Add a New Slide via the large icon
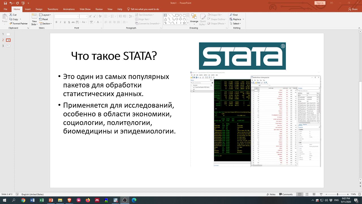 (x=35, y=16)
